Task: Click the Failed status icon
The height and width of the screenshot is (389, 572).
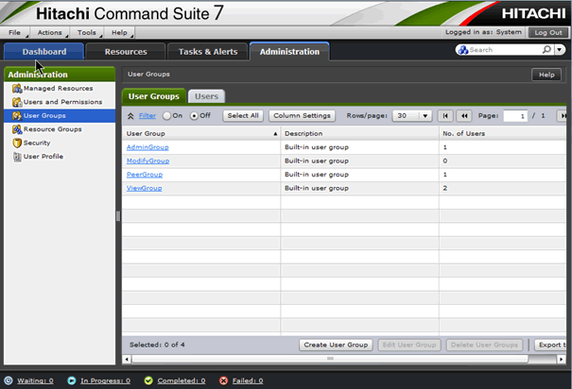Action: [x=223, y=381]
